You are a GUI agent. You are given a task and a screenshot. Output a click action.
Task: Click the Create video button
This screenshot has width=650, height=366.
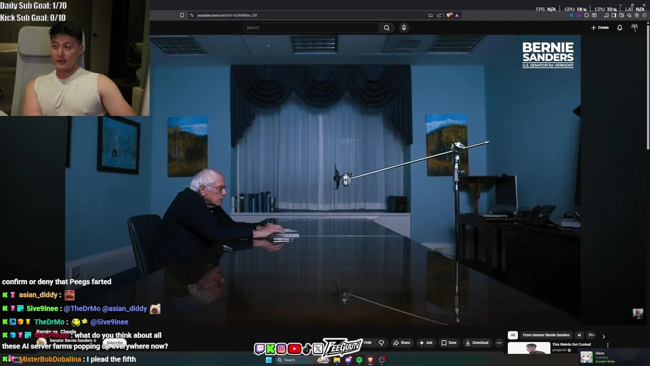tap(600, 27)
